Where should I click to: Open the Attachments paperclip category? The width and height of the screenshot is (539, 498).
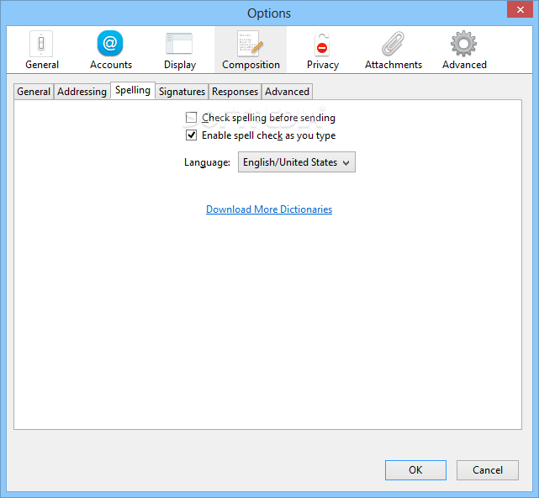(394, 50)
